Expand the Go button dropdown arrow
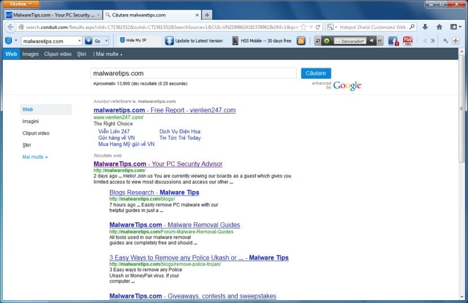The width and height of the screenshot is (468, 303). (x=106, y=41)
